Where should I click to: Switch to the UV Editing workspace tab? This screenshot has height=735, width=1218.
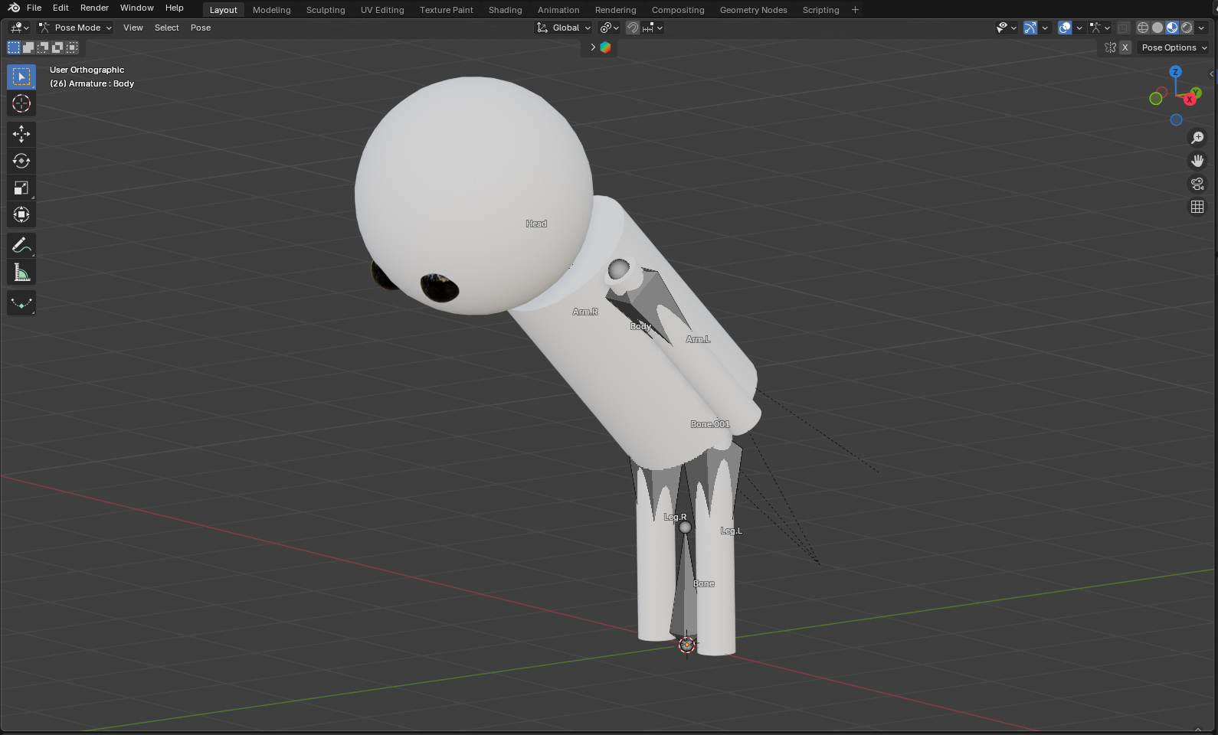[x=382, y=10]
